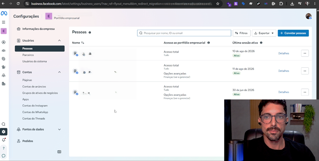Open the search magnifier in left rail

(4, 124)
